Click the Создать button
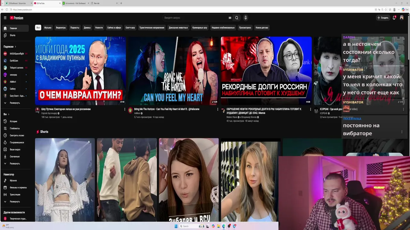410x230 pixels. [x=383, y=18]
